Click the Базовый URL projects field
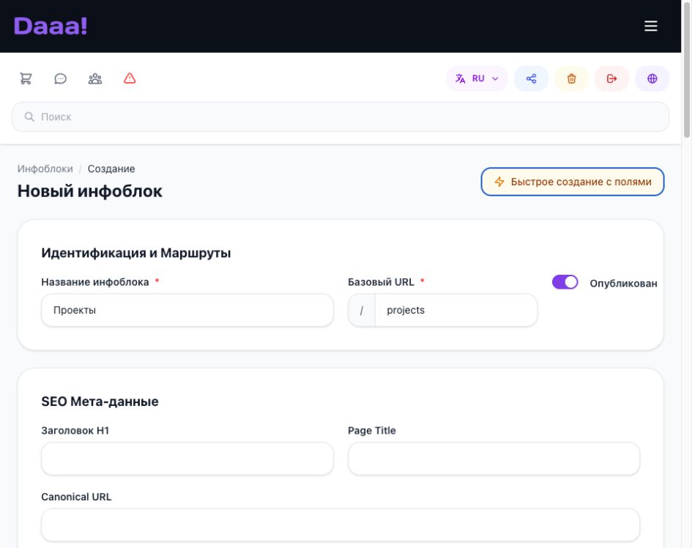The image size is (692, 548). (456, 310)
